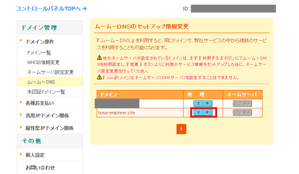Expand the 個人設定 section
The image size is (299, 174).
35,155
